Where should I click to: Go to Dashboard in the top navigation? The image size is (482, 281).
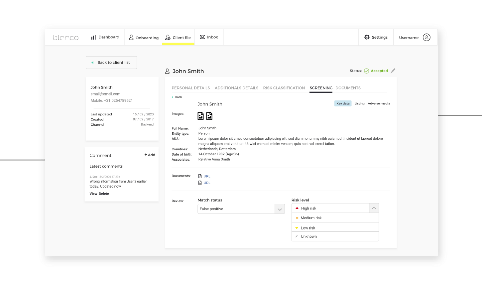[105, 37]
